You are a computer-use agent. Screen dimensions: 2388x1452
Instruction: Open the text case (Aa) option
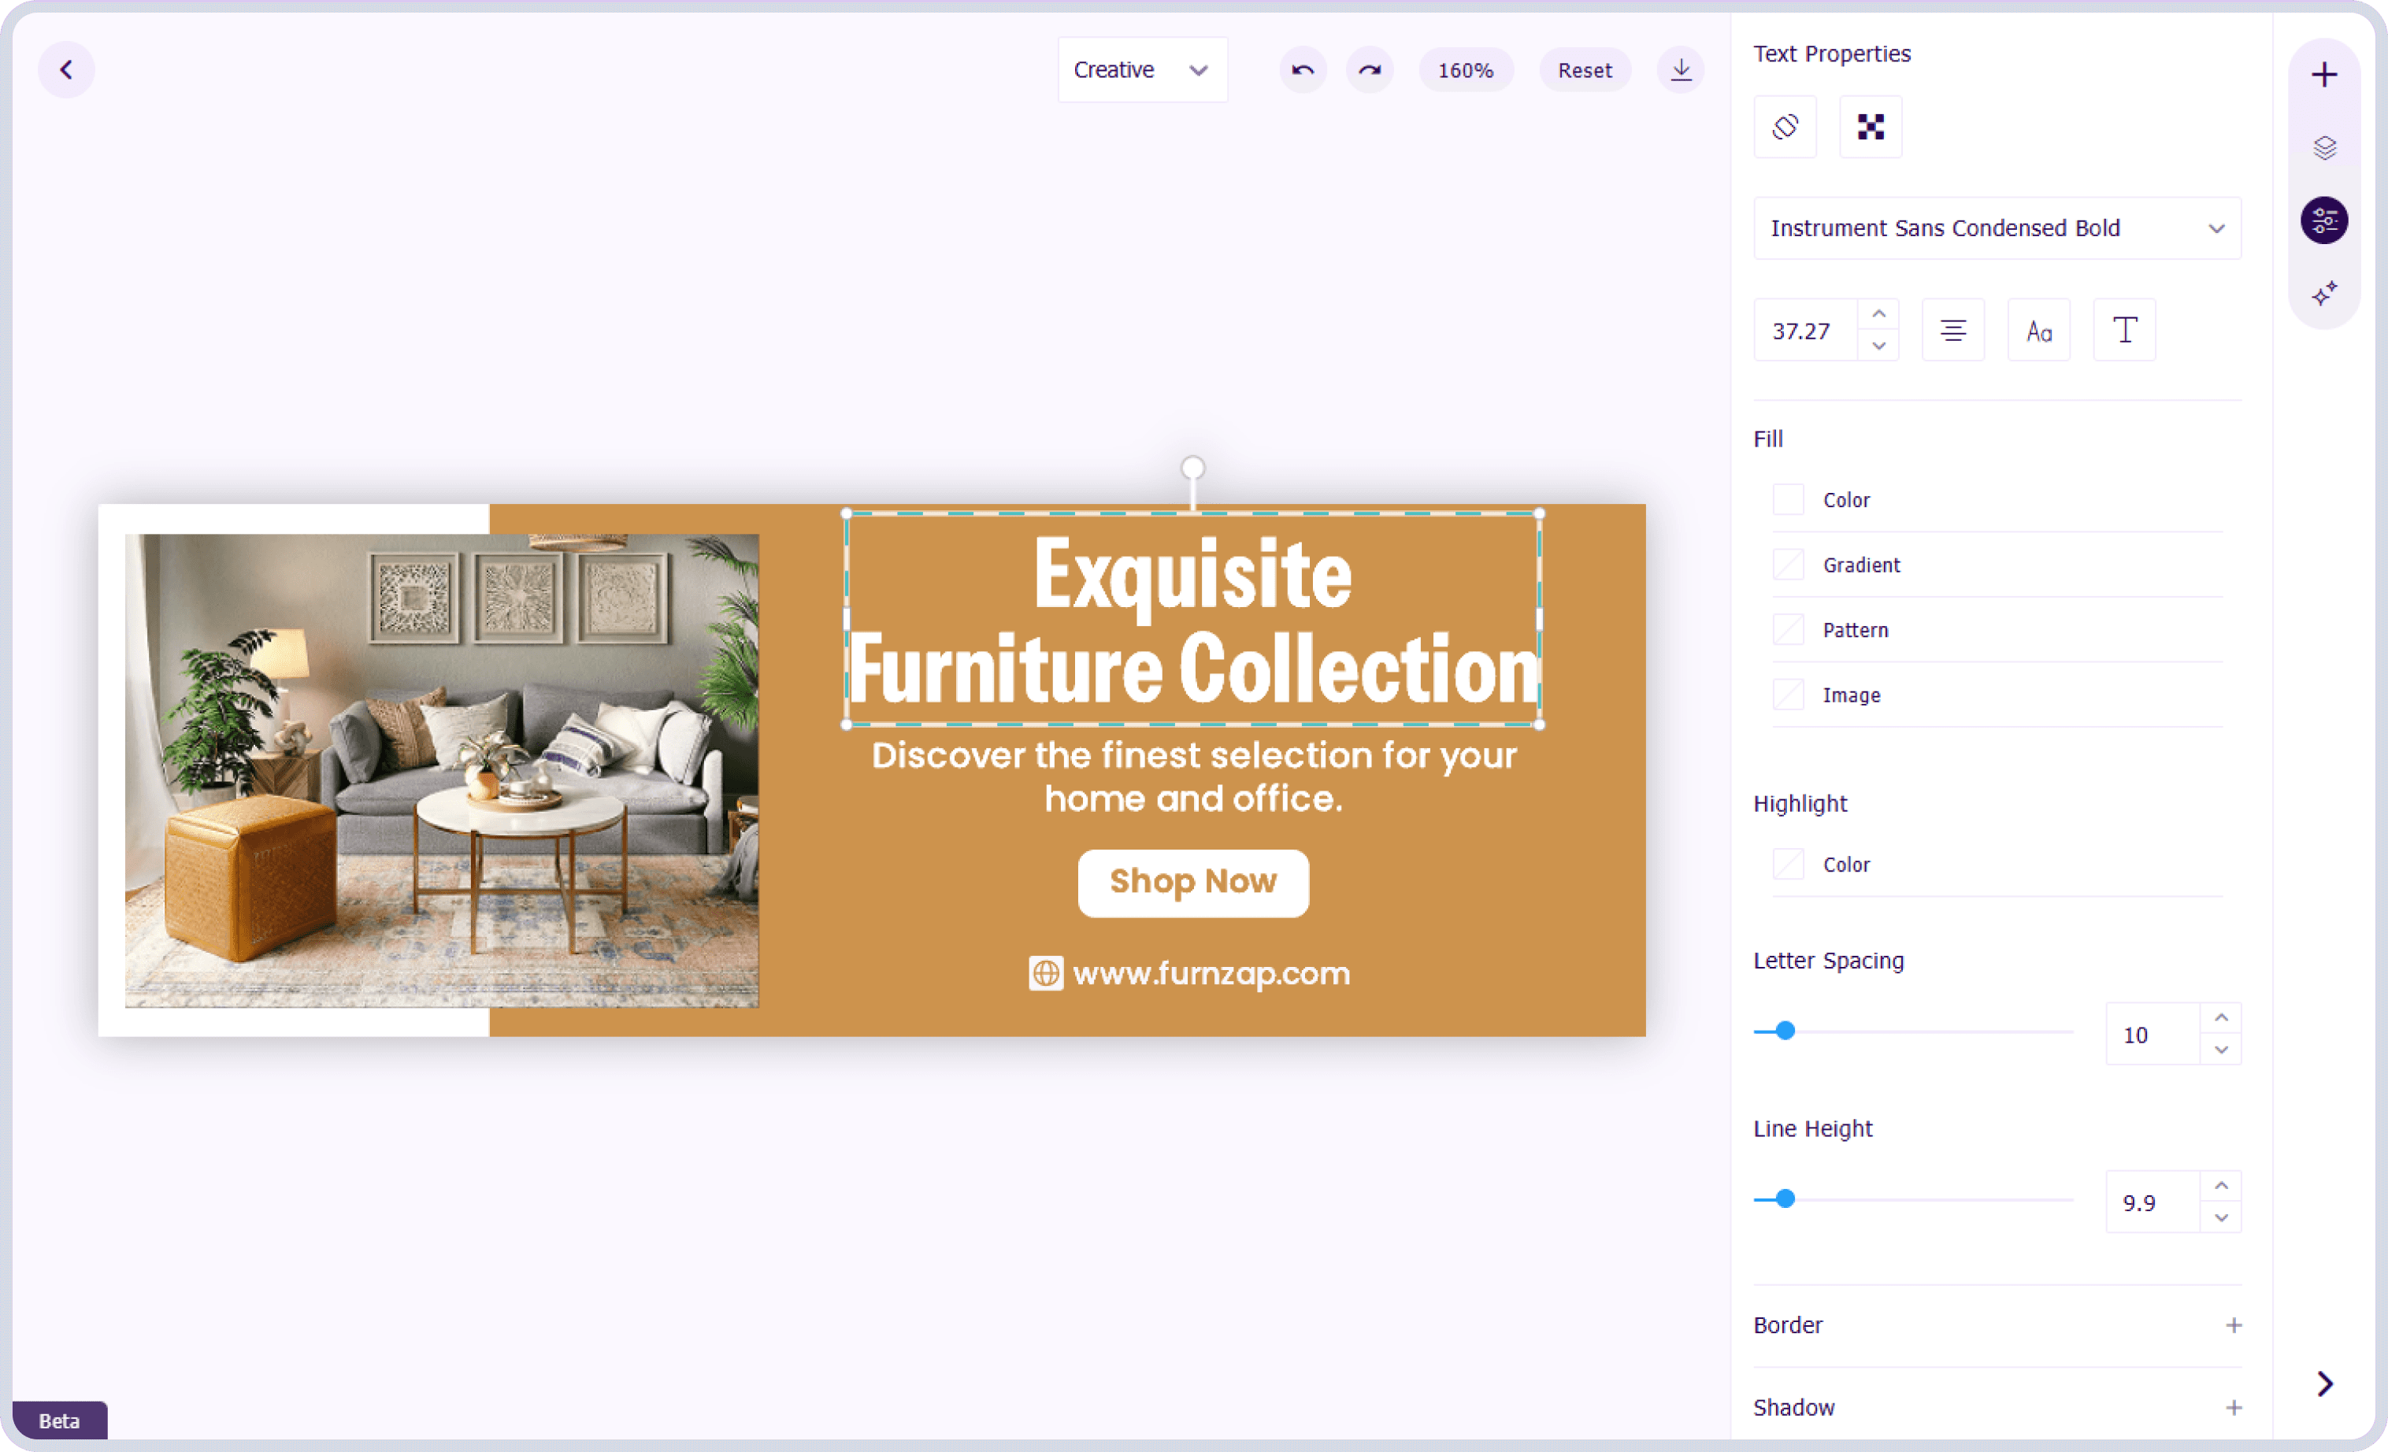click(2039, 330)
